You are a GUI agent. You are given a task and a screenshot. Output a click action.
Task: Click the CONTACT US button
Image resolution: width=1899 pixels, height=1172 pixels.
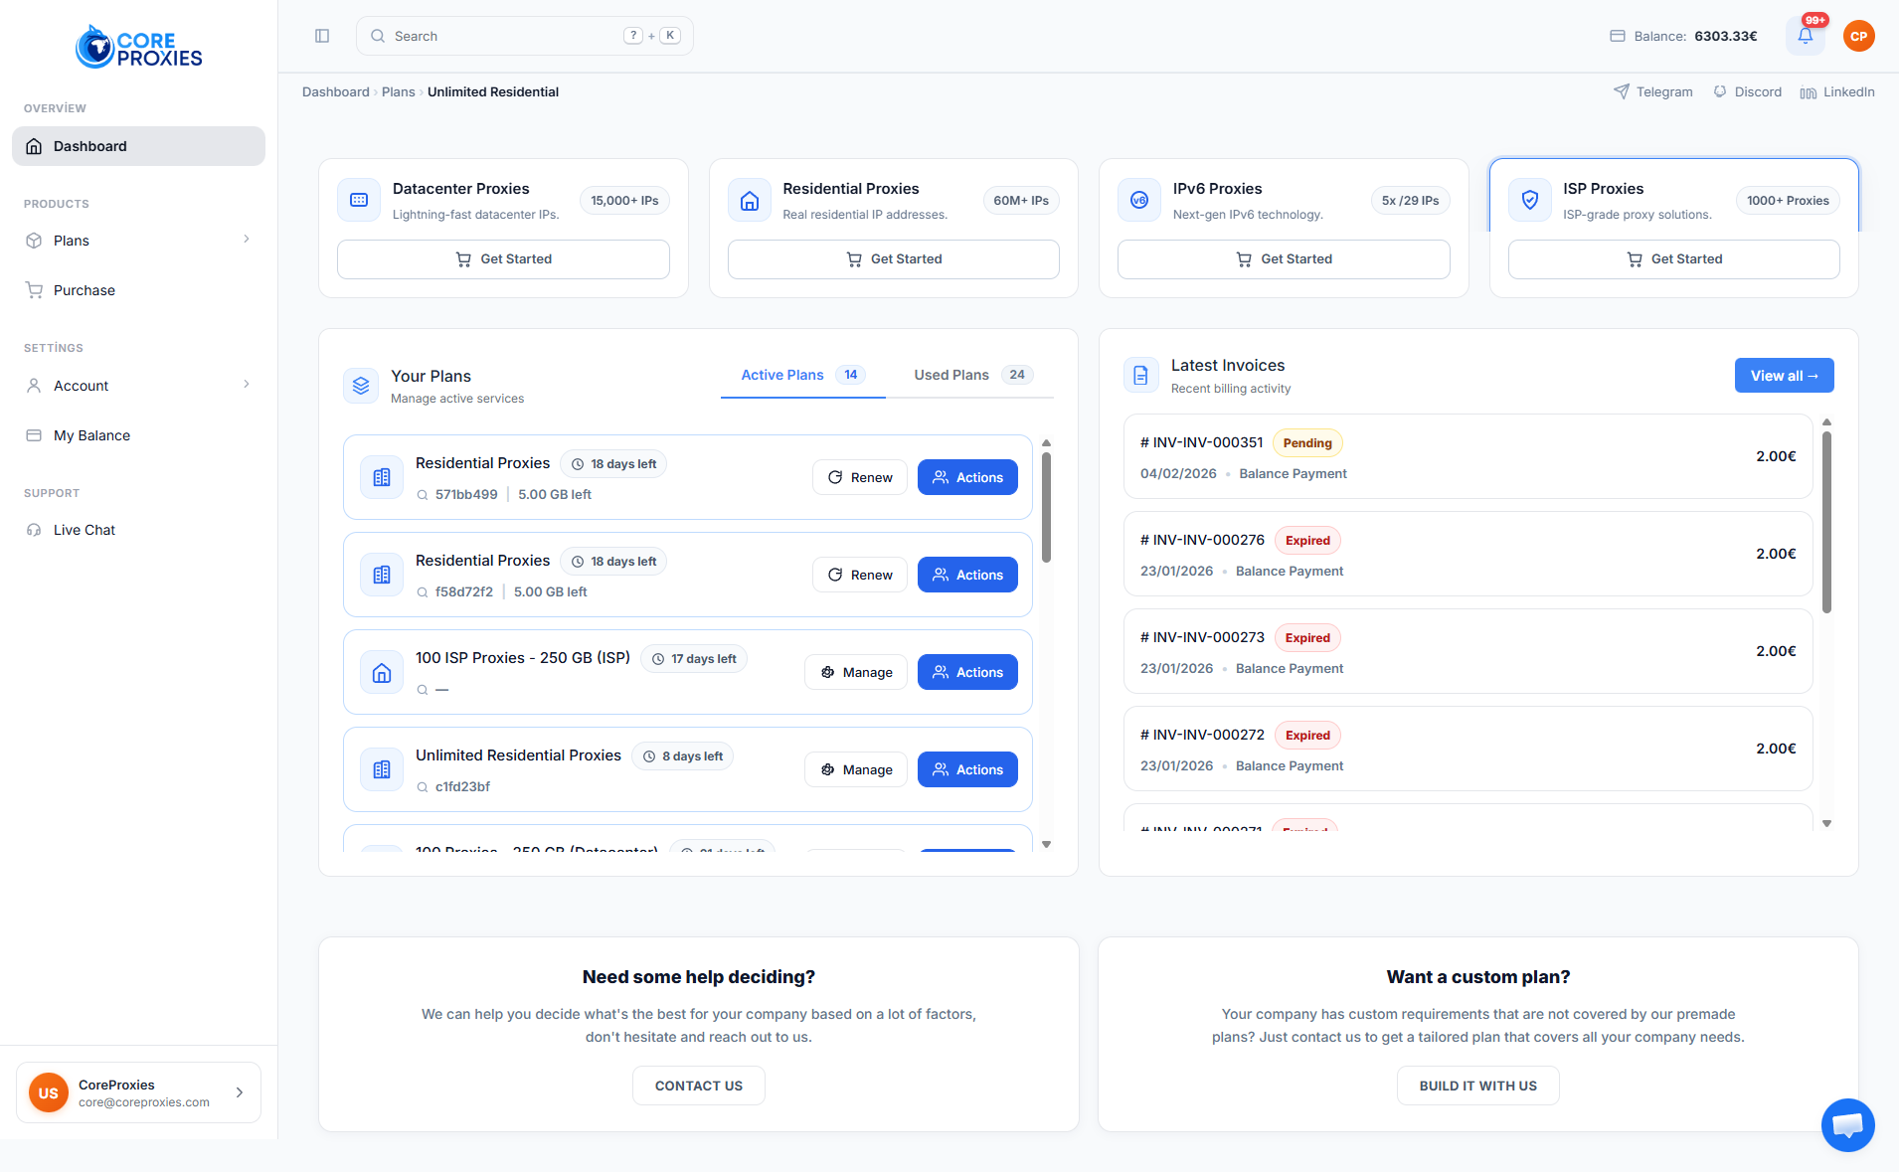698,1085
